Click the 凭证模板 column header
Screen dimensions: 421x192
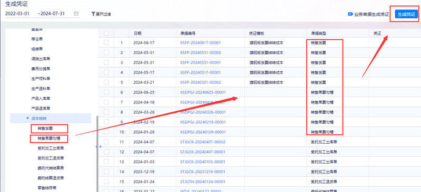[257, 33]
